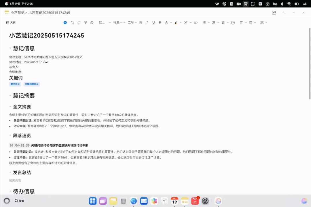Apply strikethrough with the S icon
The height and width of the screenshot is (207, 311).
[x=160, y=22]
